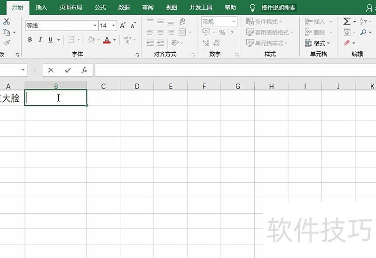Click the Accounting Number Format icon

pos(206,32)
